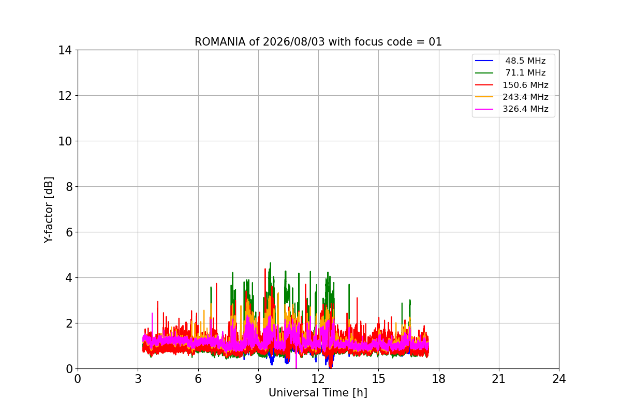Select the 150.6 MHz legend label

click(x=525, y=85)
